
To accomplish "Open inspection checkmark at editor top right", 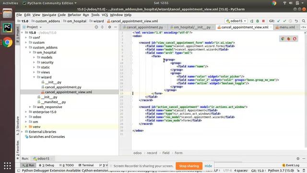I will (x=305, y=33).
